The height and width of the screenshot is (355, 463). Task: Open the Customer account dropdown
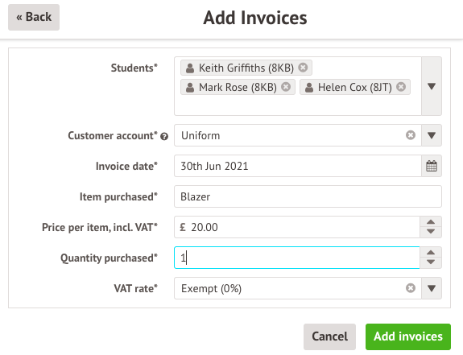coord(432,135)
